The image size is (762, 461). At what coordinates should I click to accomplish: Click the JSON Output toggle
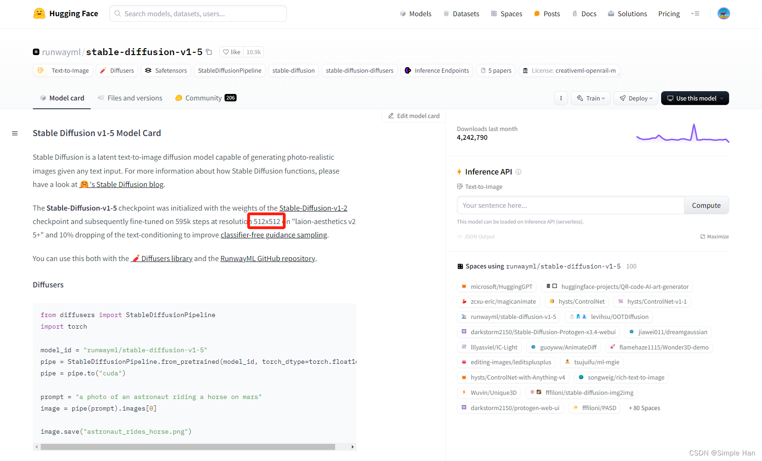point(476,237)
